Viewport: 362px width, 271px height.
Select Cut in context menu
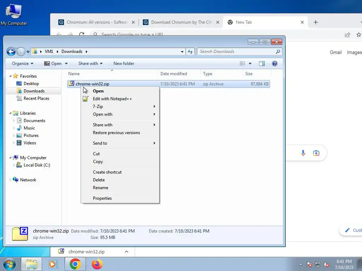click(x=120, y=154)
